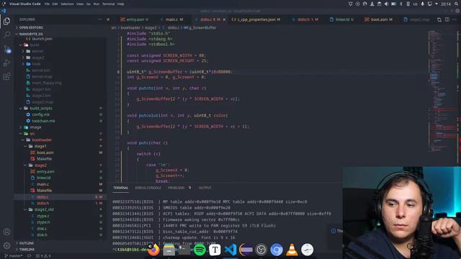Open Eclipse from the dock
The width and height of the screenshot is (461, 259).
coord(246,250)
